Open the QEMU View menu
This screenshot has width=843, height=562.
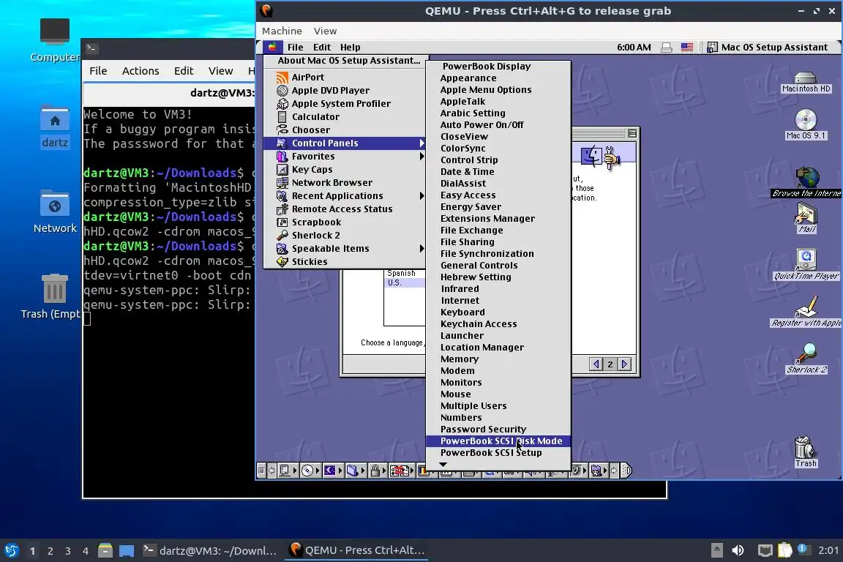(x=325, y=31)
